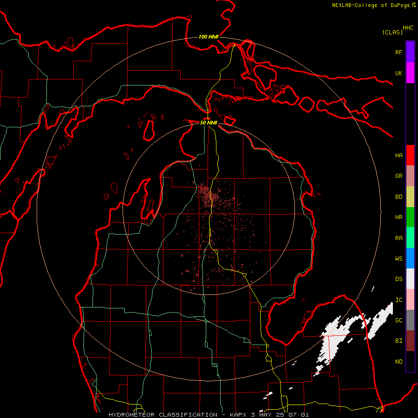
Task: Click the GC legend label
Action: coord(398,320)
